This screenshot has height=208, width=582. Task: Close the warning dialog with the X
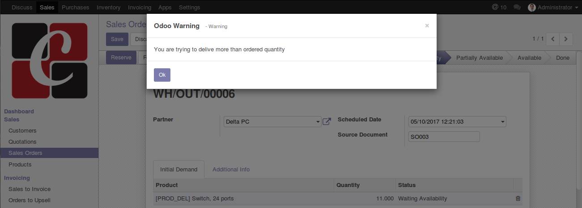(427, 26)
